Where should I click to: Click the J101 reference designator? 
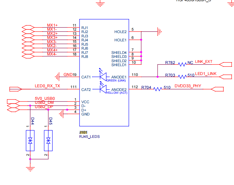point(83,132)
